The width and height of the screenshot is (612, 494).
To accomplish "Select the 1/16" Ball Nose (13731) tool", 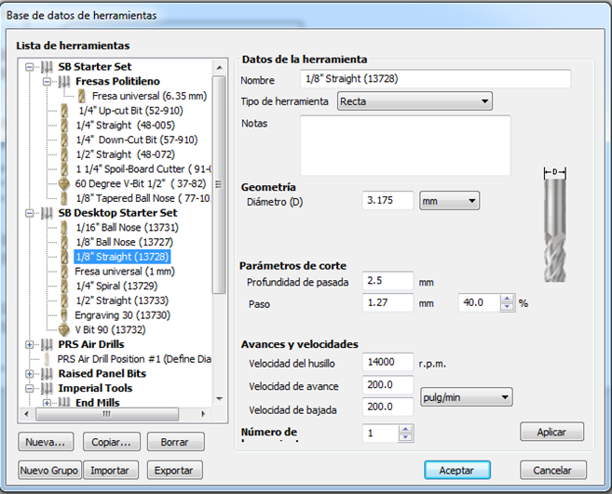I will [x=128, y=228].
